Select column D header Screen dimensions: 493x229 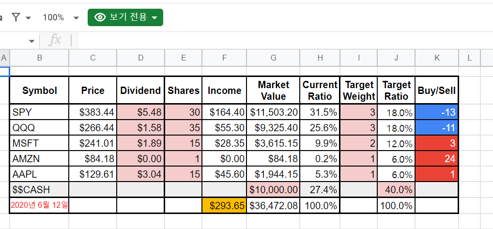point(140,58)
